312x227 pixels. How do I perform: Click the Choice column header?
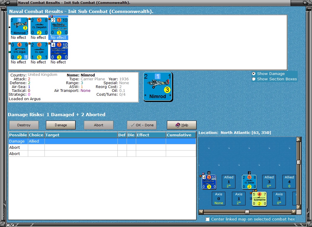(x=36, y=135)
